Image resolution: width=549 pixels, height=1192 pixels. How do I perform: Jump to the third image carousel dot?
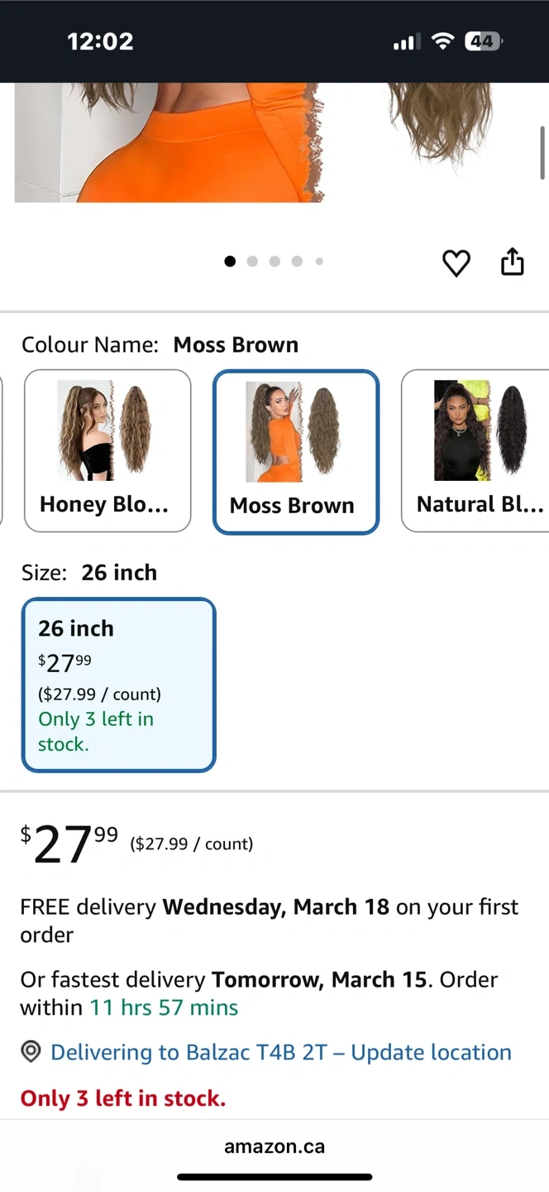point(274,262)
